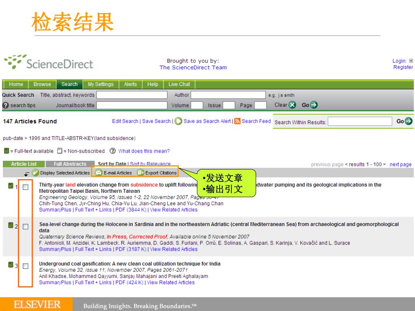Click the Save as Search Alert icon
Screen dimensions: 415x311
(178, 121)
